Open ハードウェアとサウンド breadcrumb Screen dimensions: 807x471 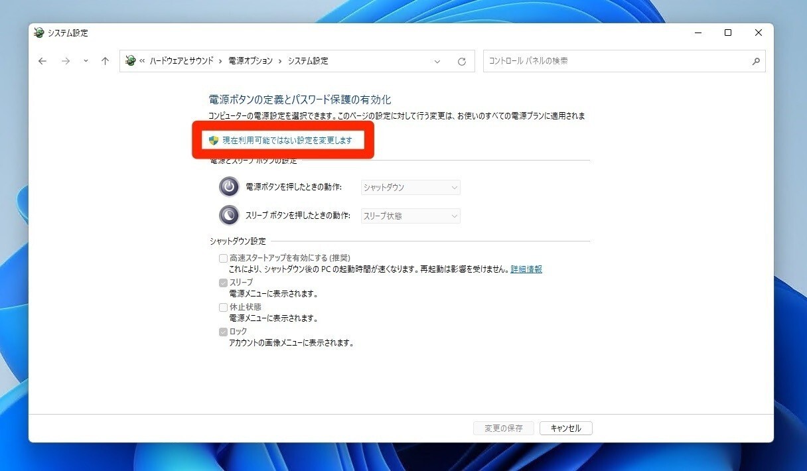point(181,60)
